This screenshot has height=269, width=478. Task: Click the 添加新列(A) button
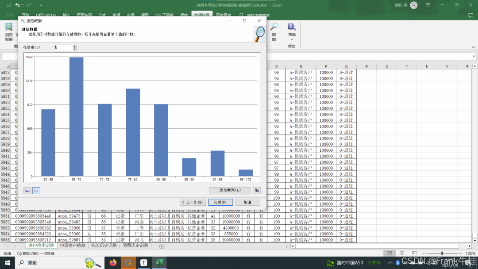(230, 191)
